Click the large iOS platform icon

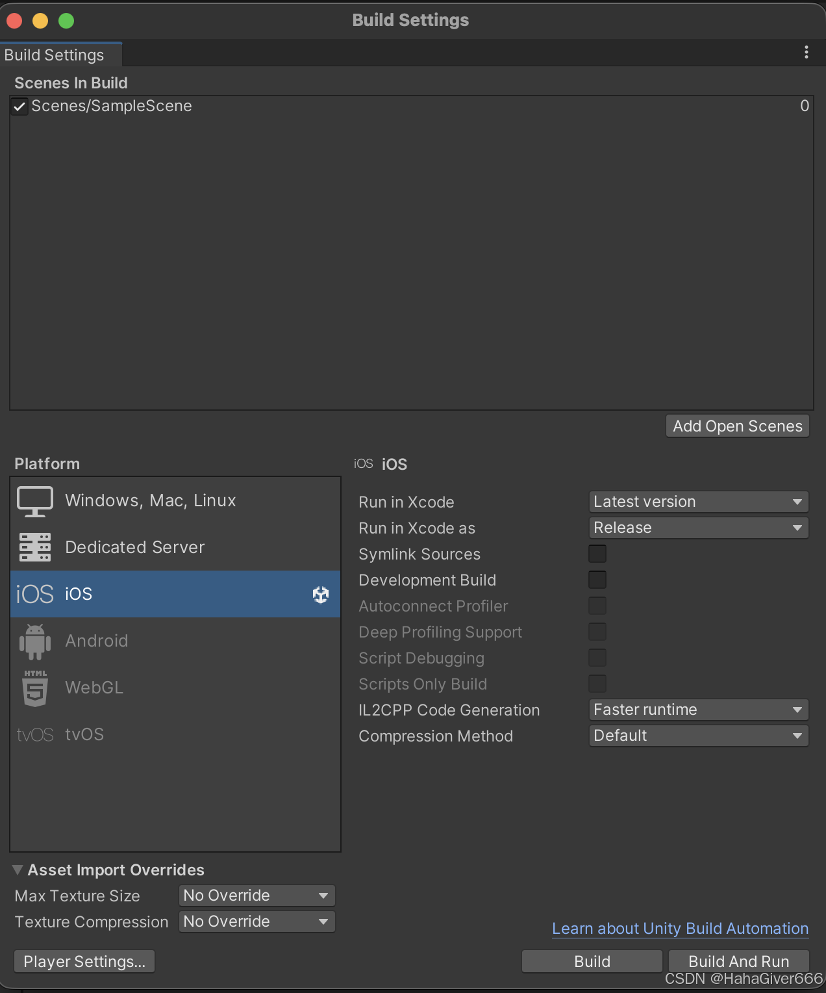point(35,594)
